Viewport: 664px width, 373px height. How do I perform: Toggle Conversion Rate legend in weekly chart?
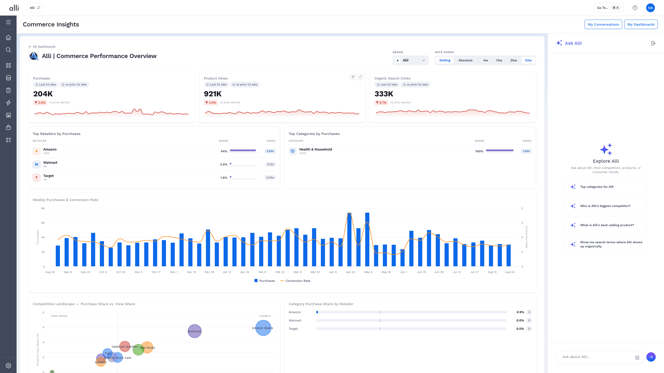coord(295,281)
